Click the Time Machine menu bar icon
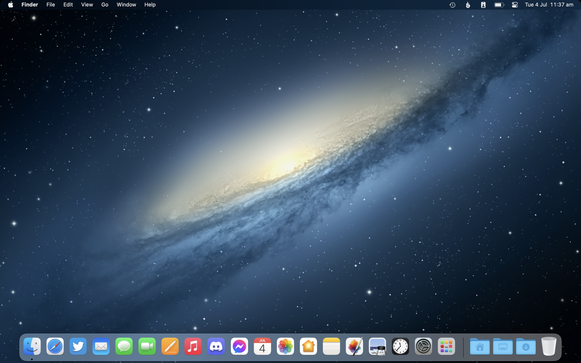Image resolution: width=581 pixels, height=363 pixels. (452, 5)
